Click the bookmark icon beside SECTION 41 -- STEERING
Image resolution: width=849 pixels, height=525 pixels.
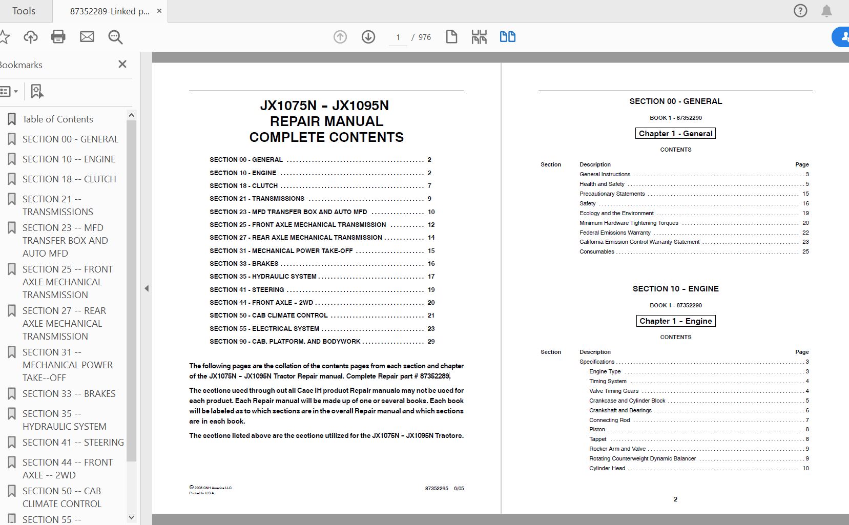12,443
